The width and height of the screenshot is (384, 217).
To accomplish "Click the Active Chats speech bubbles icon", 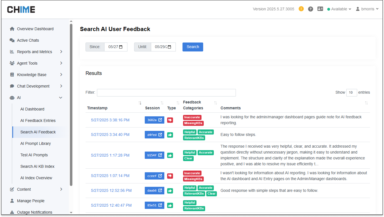I will click(12, 40).
